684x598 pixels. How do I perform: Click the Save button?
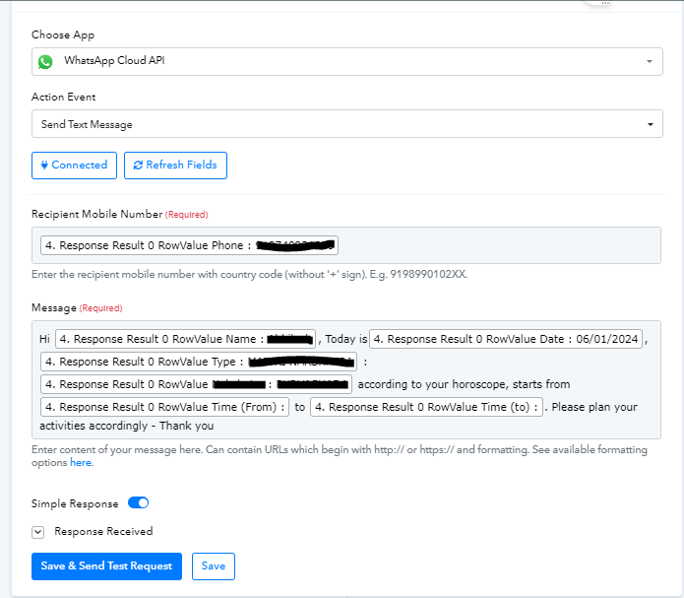tap(214, 566)
